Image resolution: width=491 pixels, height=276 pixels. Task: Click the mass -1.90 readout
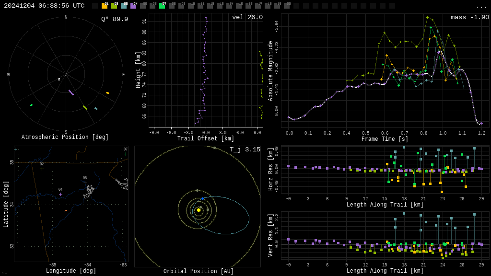[x=469, y=17]
